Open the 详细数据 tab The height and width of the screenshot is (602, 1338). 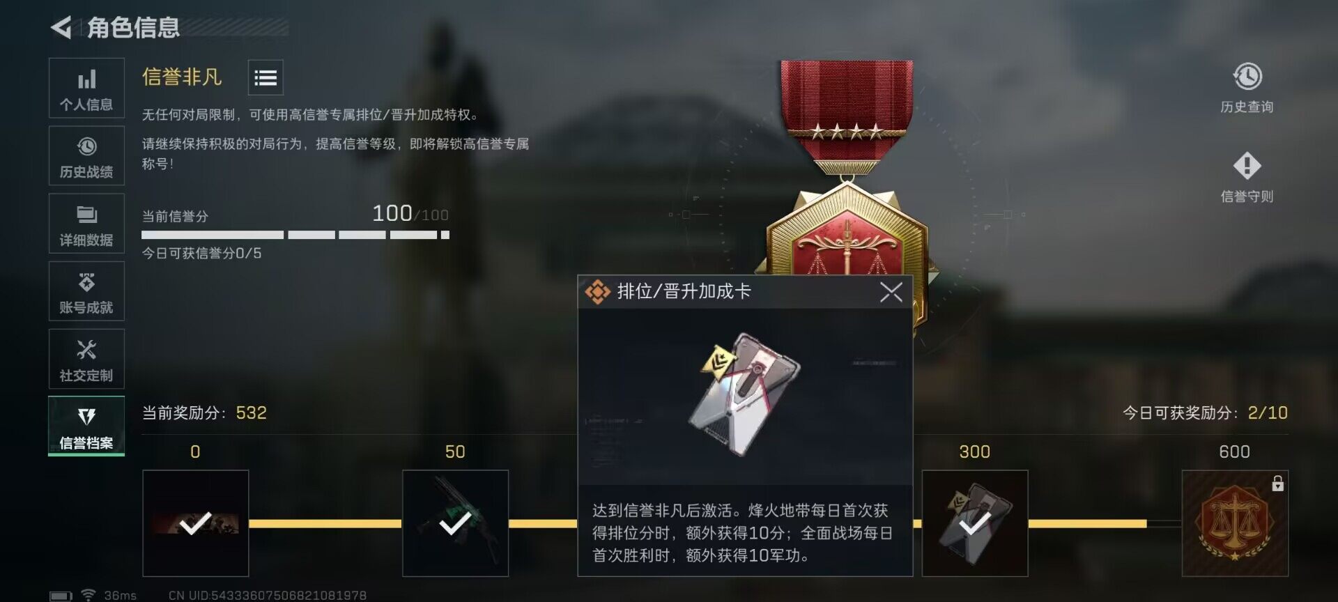click(86, 223)
